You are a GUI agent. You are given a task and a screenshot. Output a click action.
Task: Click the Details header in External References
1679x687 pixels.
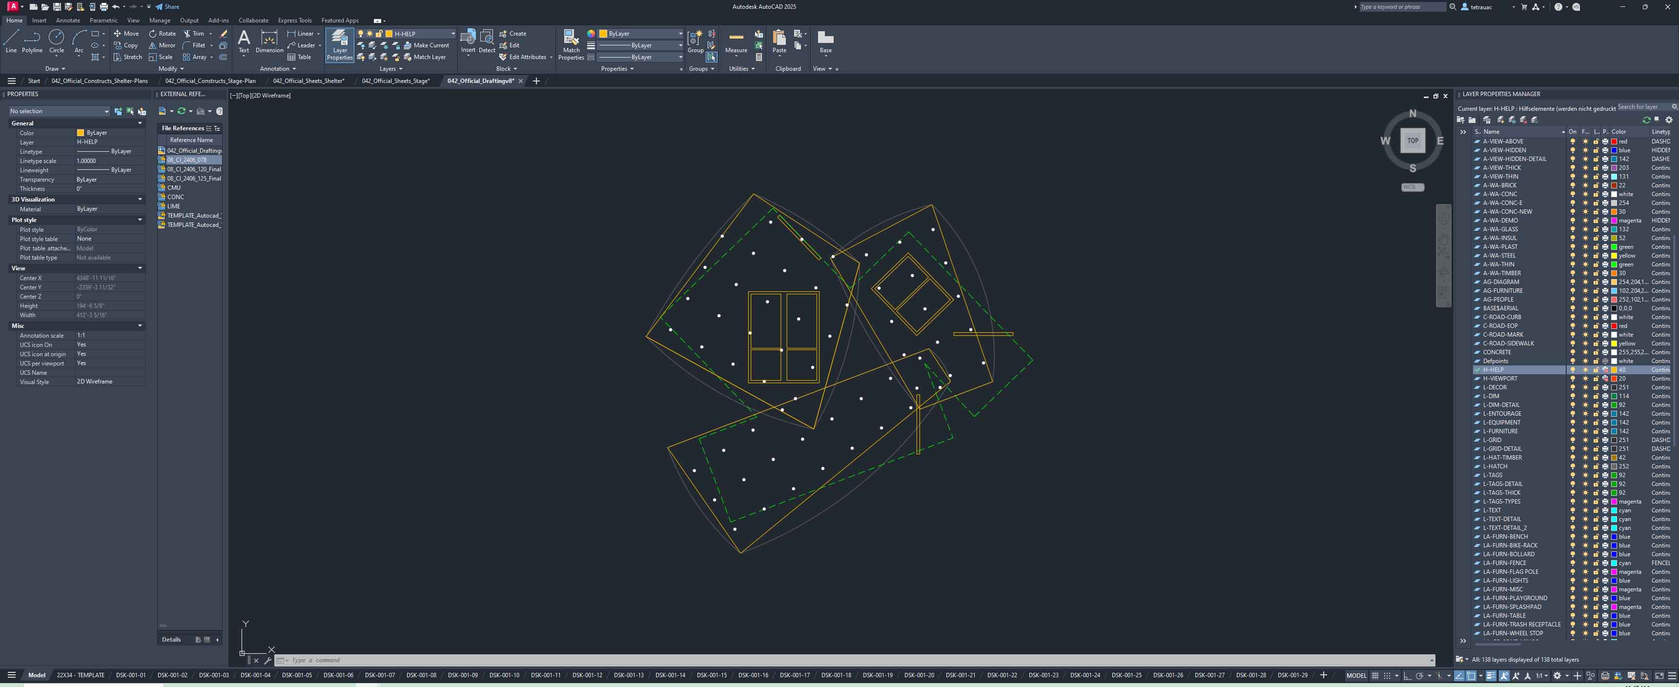tap(171, 639)
